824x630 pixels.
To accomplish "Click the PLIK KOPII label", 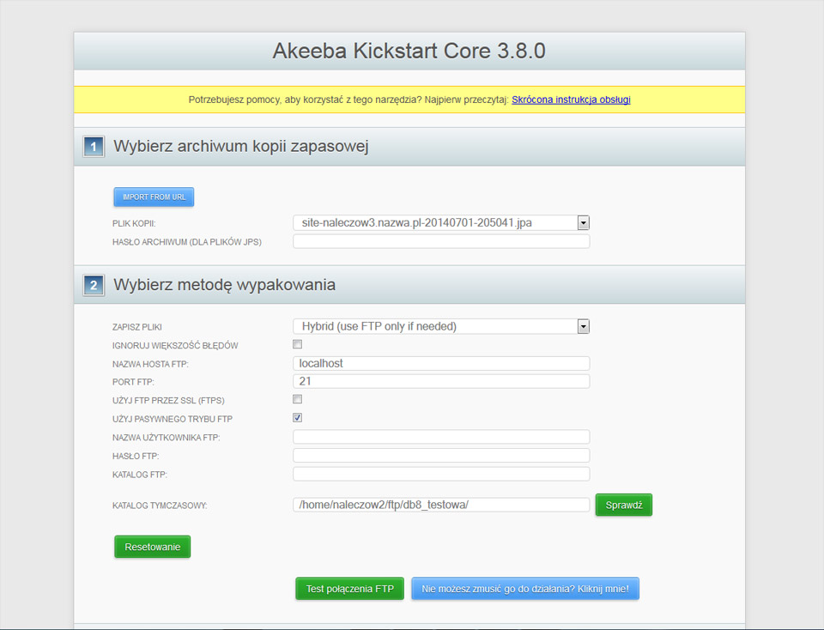I will click(134, 223).
